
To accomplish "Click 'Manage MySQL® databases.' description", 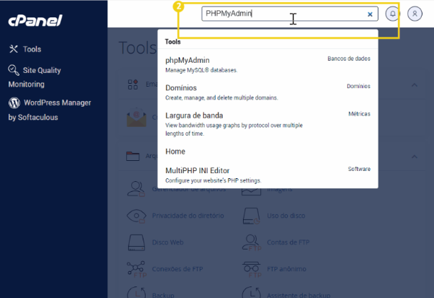I will click(201, 70).
